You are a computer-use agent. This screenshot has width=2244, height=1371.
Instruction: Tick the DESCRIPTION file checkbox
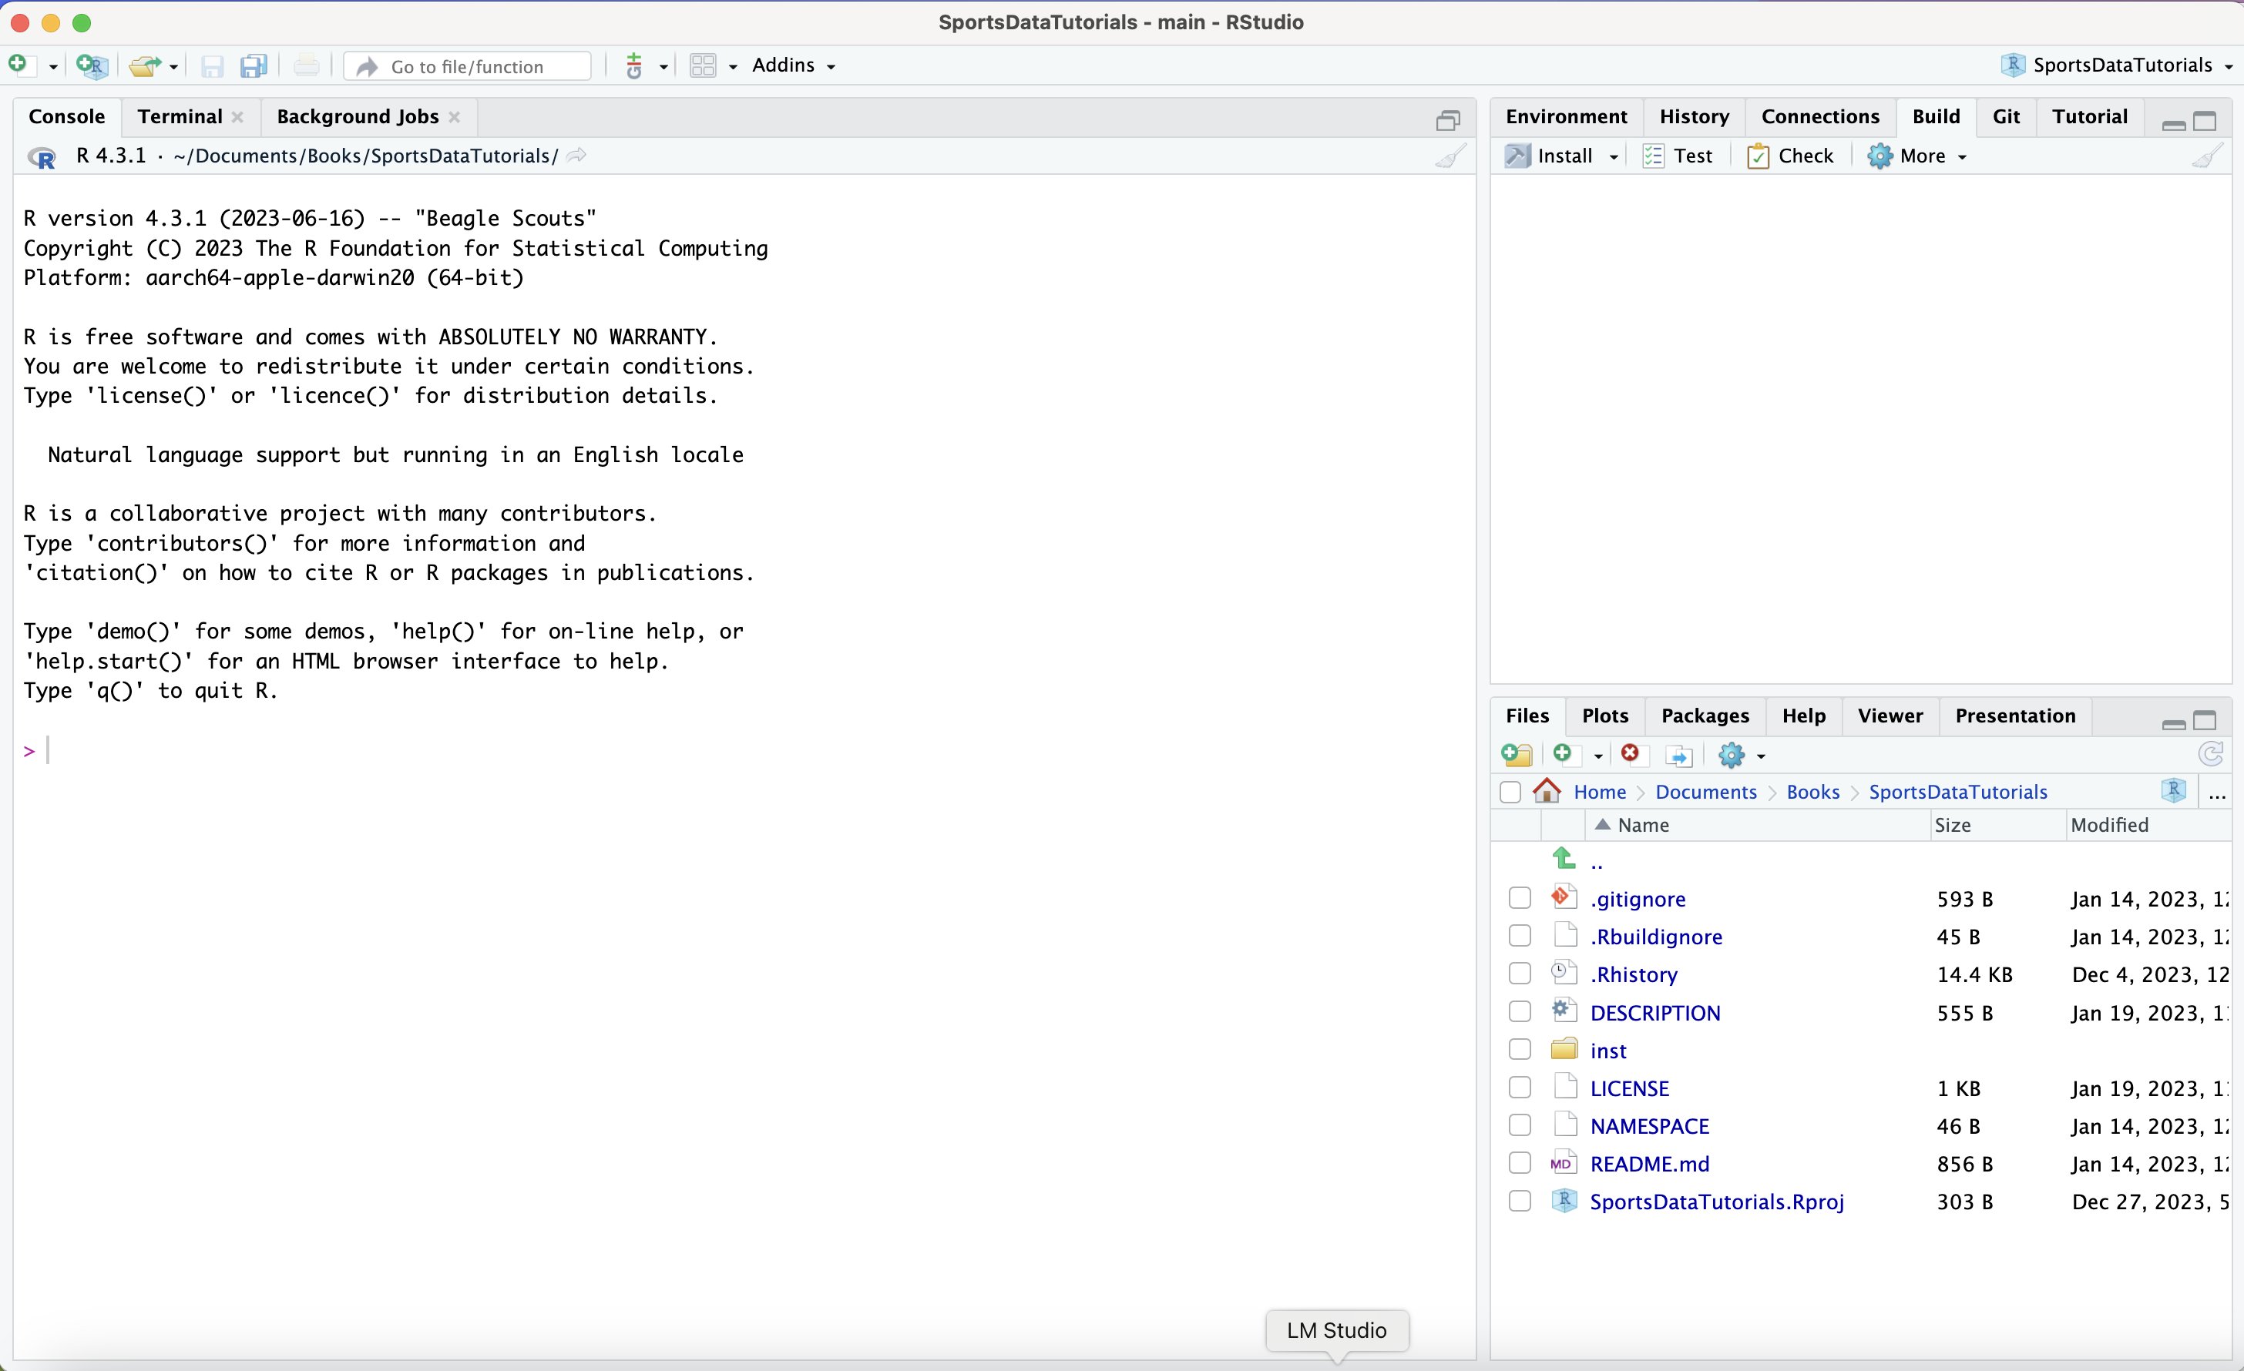coord(1519,1012)
